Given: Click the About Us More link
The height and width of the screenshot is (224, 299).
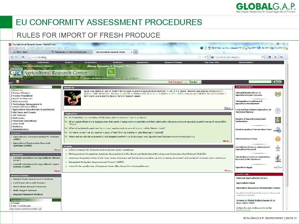Looking at the screenshot, I should coord(227,108).
